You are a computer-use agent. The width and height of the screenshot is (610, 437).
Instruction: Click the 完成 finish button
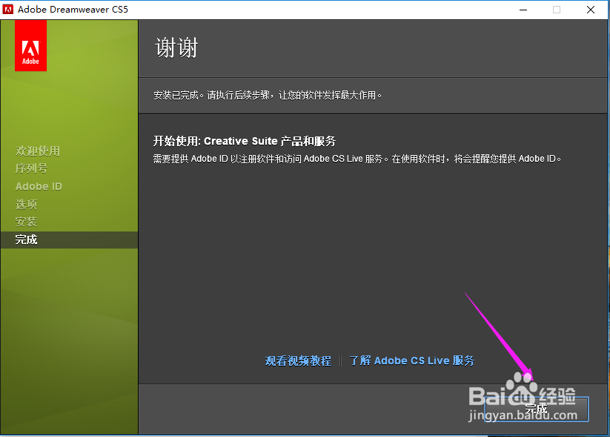coord(537,409)
